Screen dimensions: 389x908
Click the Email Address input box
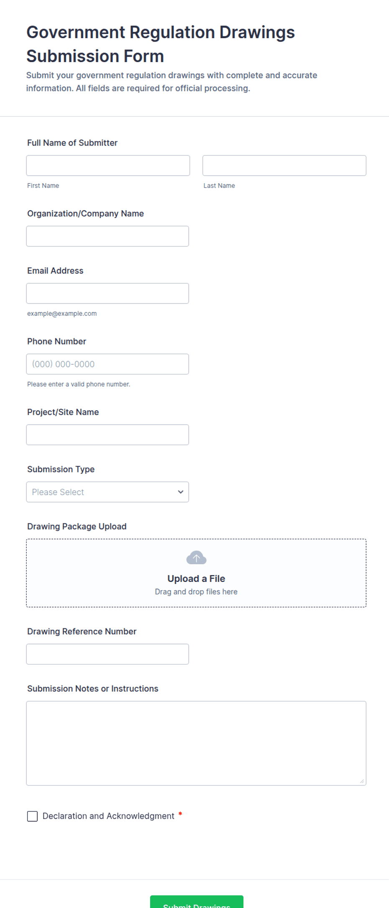coord(107,293)
